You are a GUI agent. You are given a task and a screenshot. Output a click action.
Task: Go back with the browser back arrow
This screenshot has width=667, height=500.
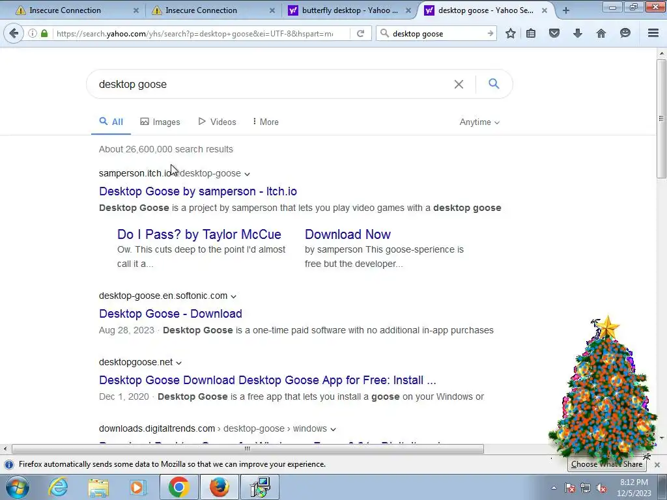tap(14, 33)
